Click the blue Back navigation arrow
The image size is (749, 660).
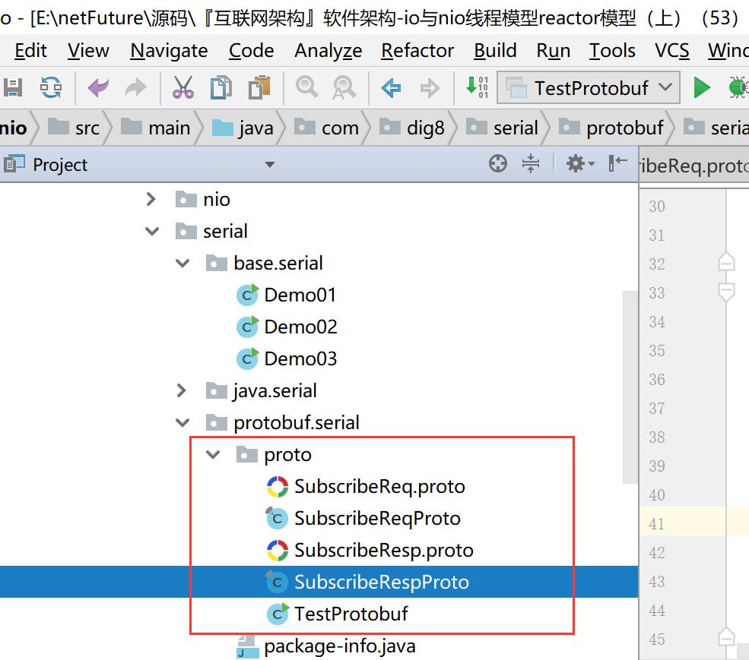[x=391, y=88]
